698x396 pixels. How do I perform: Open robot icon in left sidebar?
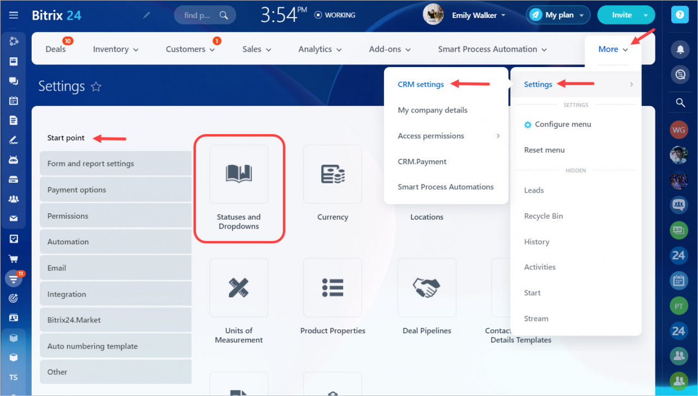pos(14,160)
